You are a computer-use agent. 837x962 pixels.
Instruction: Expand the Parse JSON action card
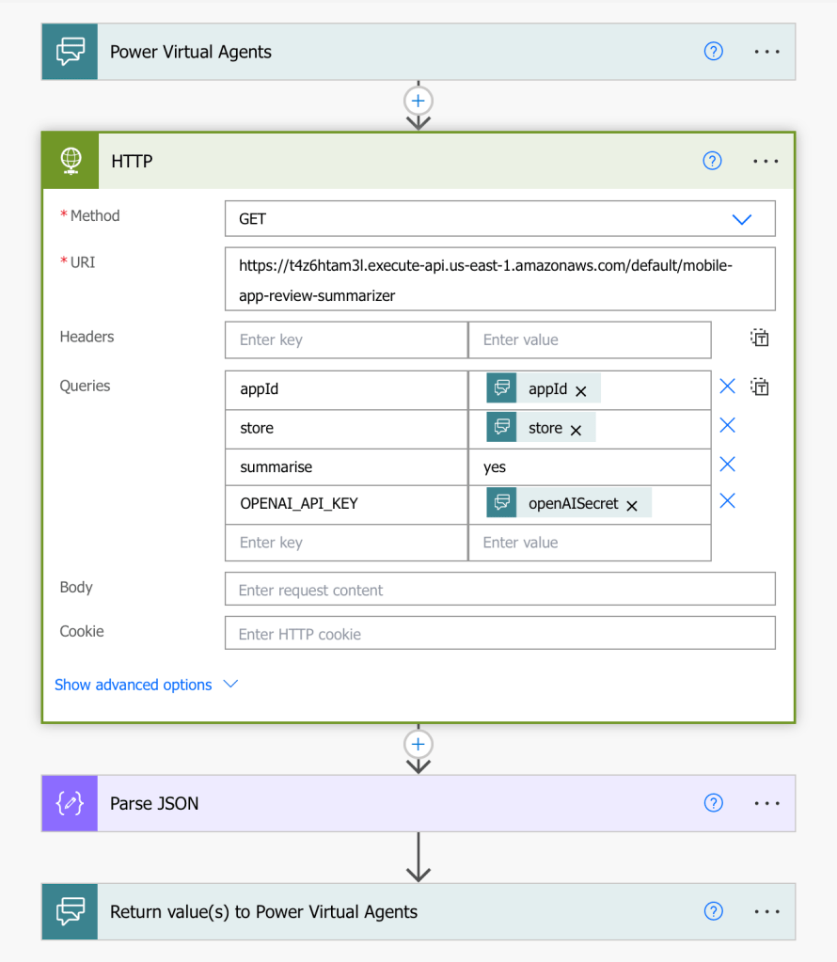376,803
